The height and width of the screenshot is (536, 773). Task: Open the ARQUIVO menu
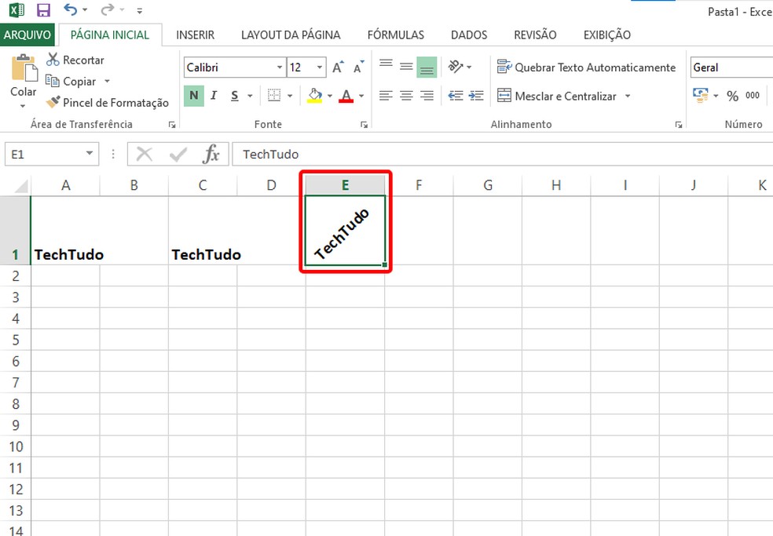28,35
